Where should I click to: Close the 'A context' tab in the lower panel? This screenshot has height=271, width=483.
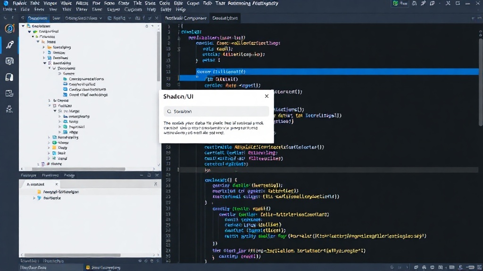(57, 184)
